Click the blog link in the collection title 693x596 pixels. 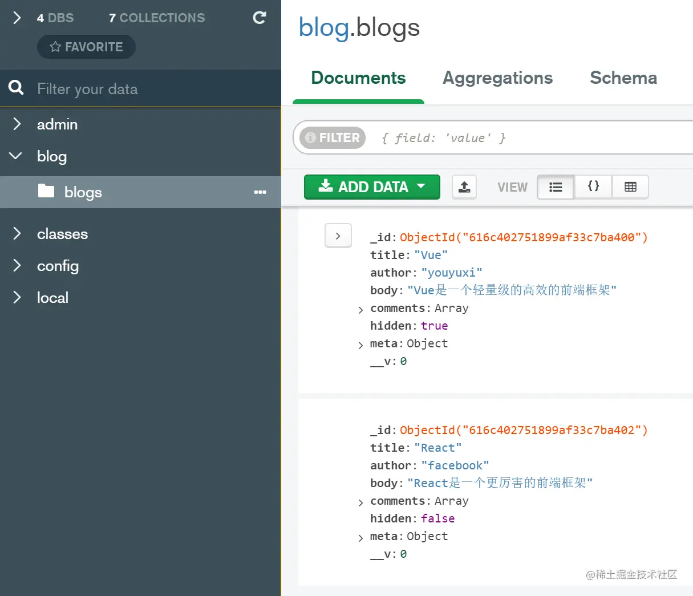coord(324,27)
